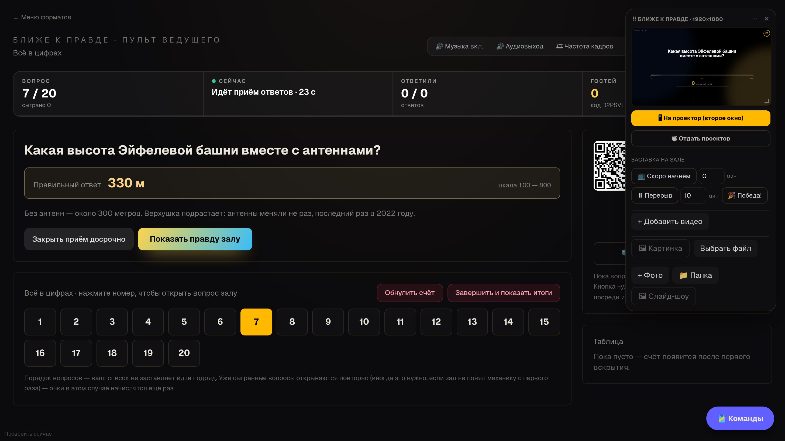The height and width of the screenshot is (441, 785).
Task: Open the Команды teams button
Action: [x=740, y=418]
